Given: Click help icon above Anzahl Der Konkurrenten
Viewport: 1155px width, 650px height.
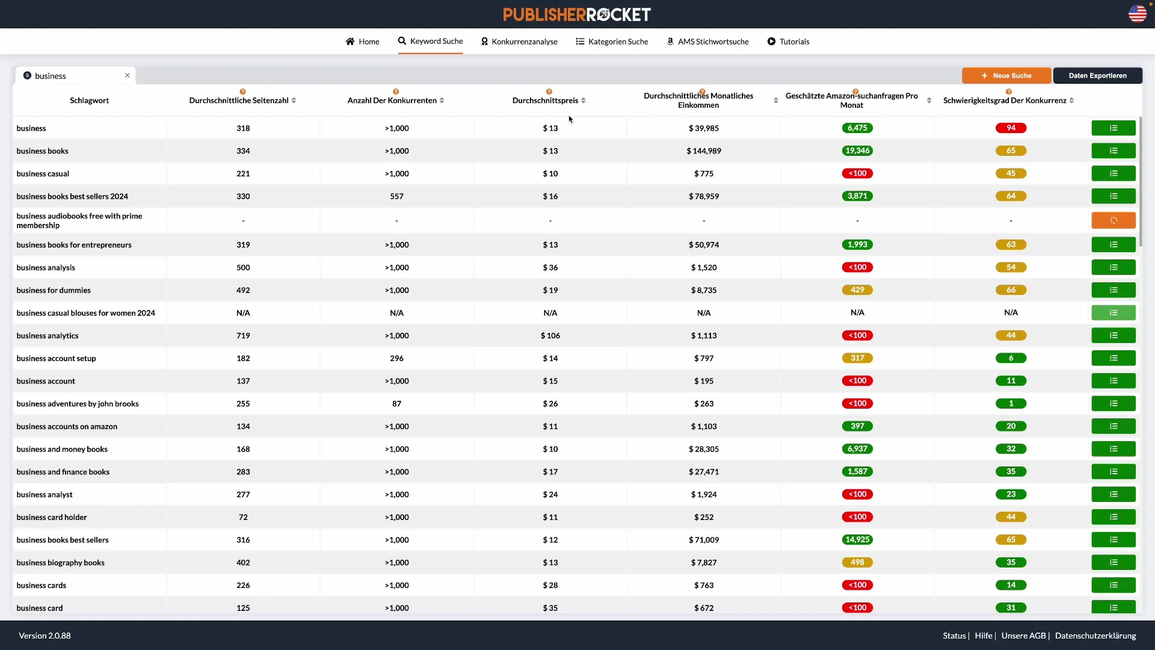Looking at the screenshot, I should pyautogui.click(x=396, y=91).
